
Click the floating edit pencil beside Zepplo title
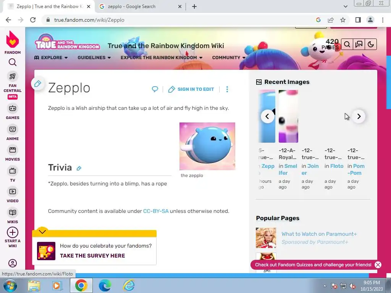[38, 84]
